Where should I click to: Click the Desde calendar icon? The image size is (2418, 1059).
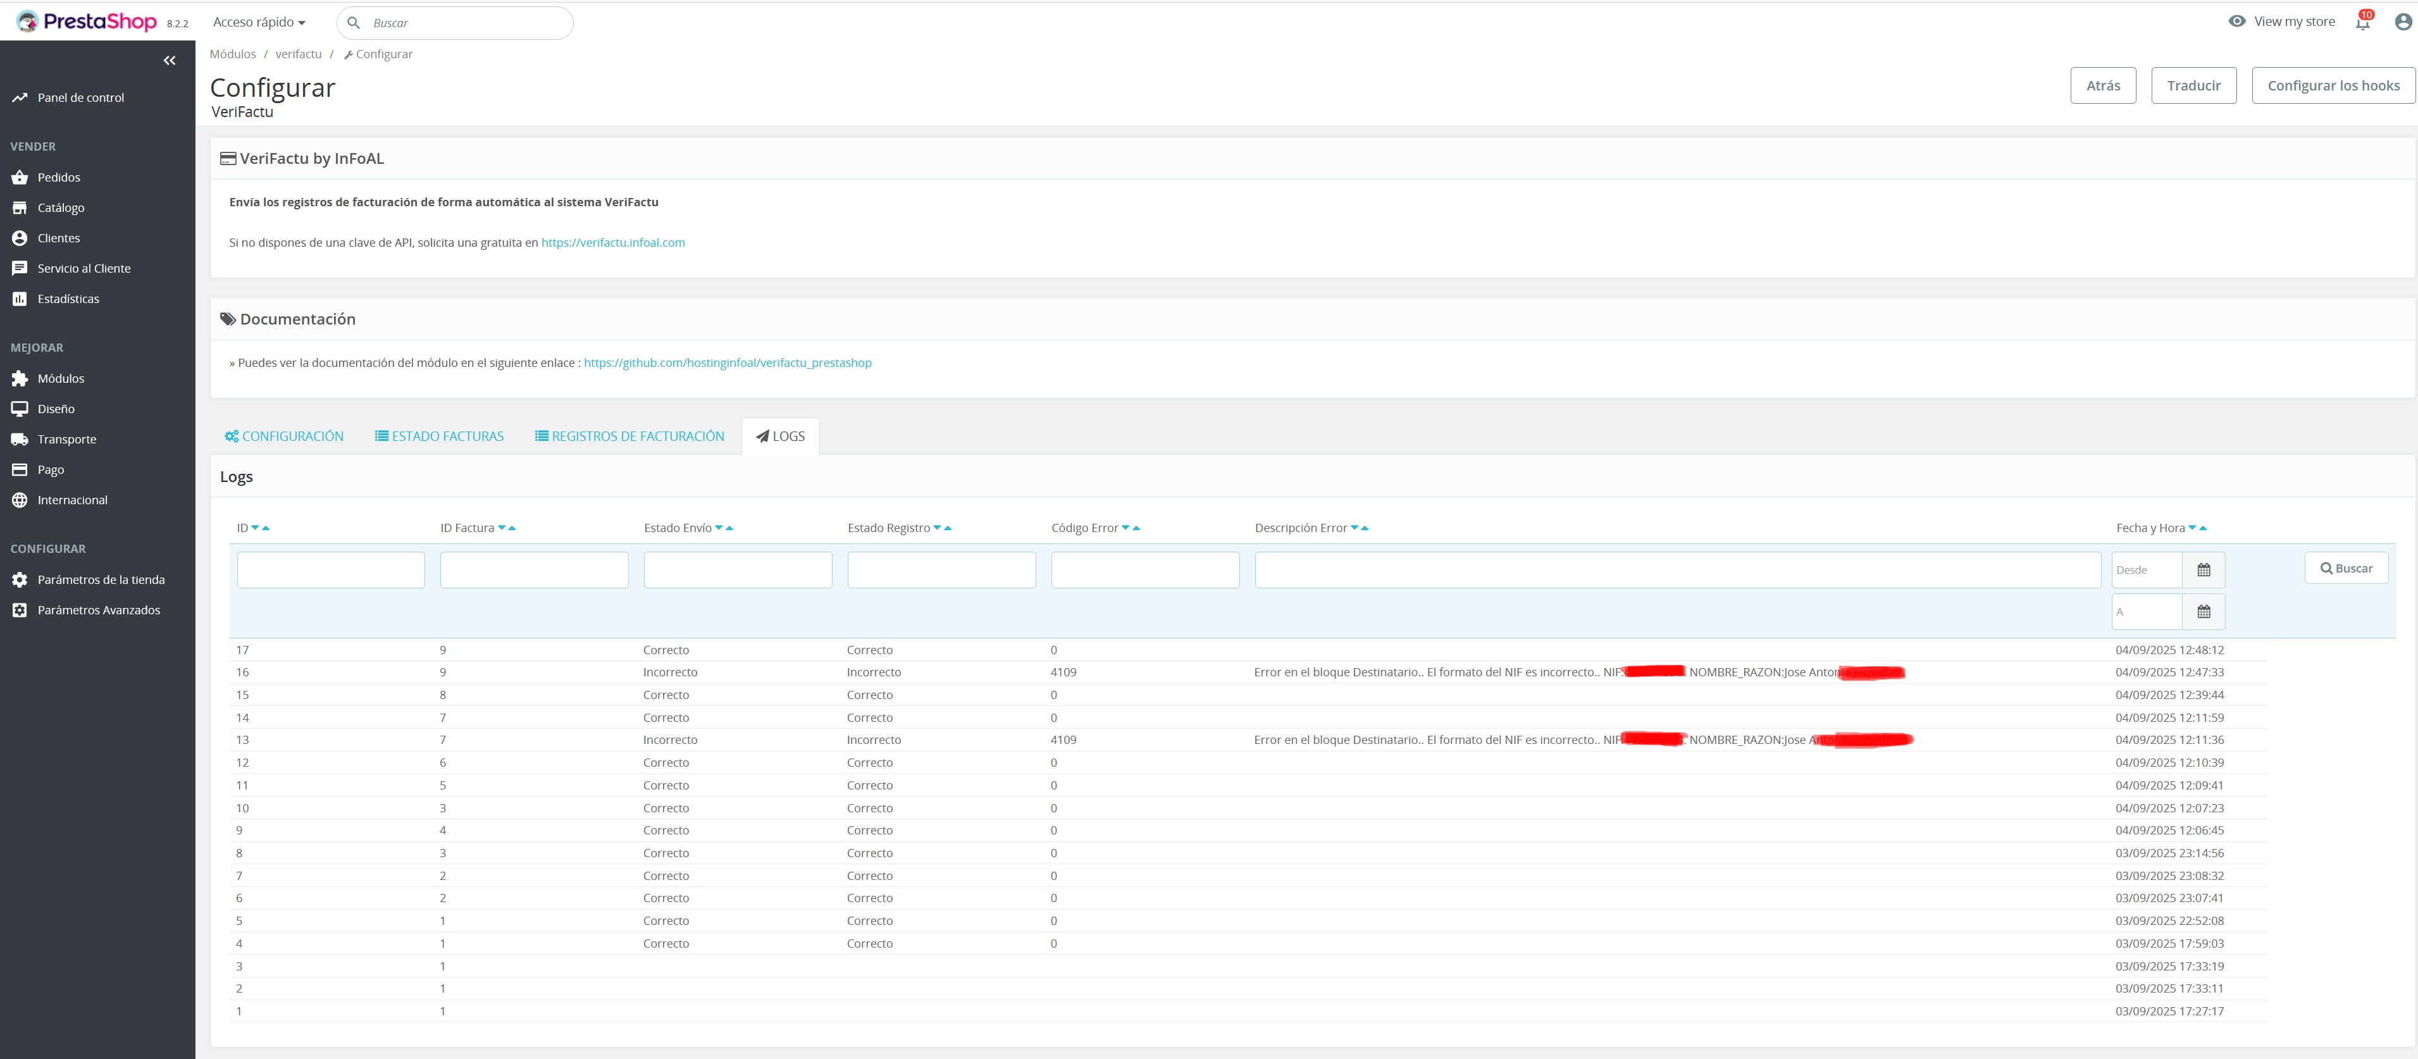(2203, 570)
